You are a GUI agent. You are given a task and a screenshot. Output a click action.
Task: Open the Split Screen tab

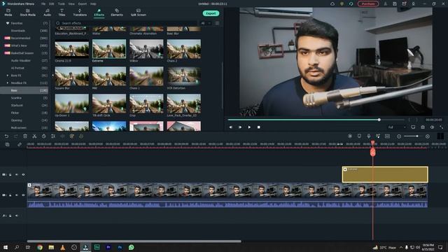(x=139, y=13)
